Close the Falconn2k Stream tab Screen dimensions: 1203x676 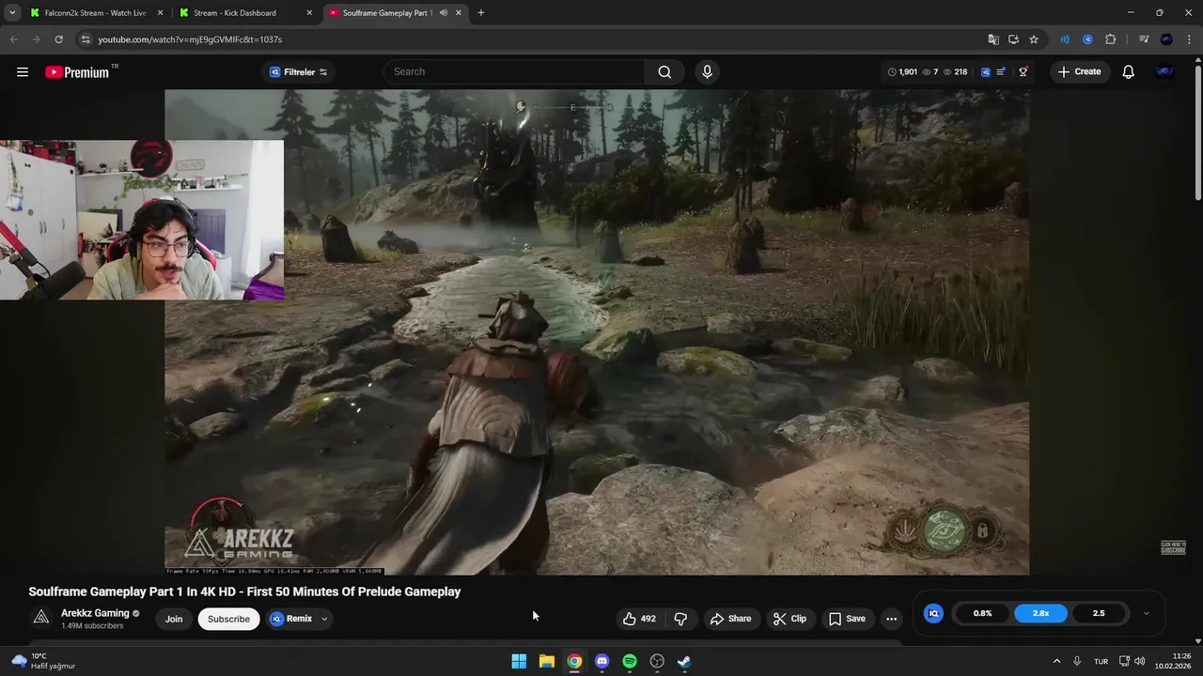160,13
